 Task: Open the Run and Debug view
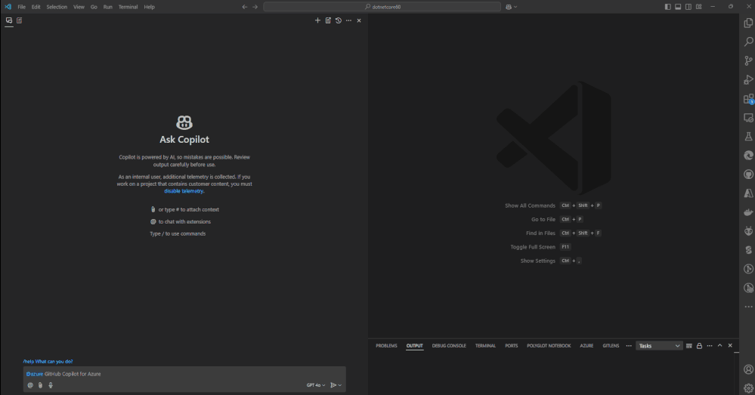pyautogui.click(x=748, y=80)
